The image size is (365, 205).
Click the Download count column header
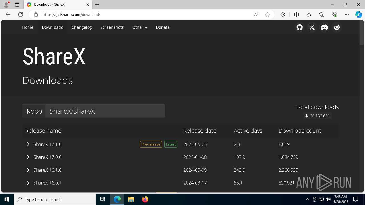(300, 131)
